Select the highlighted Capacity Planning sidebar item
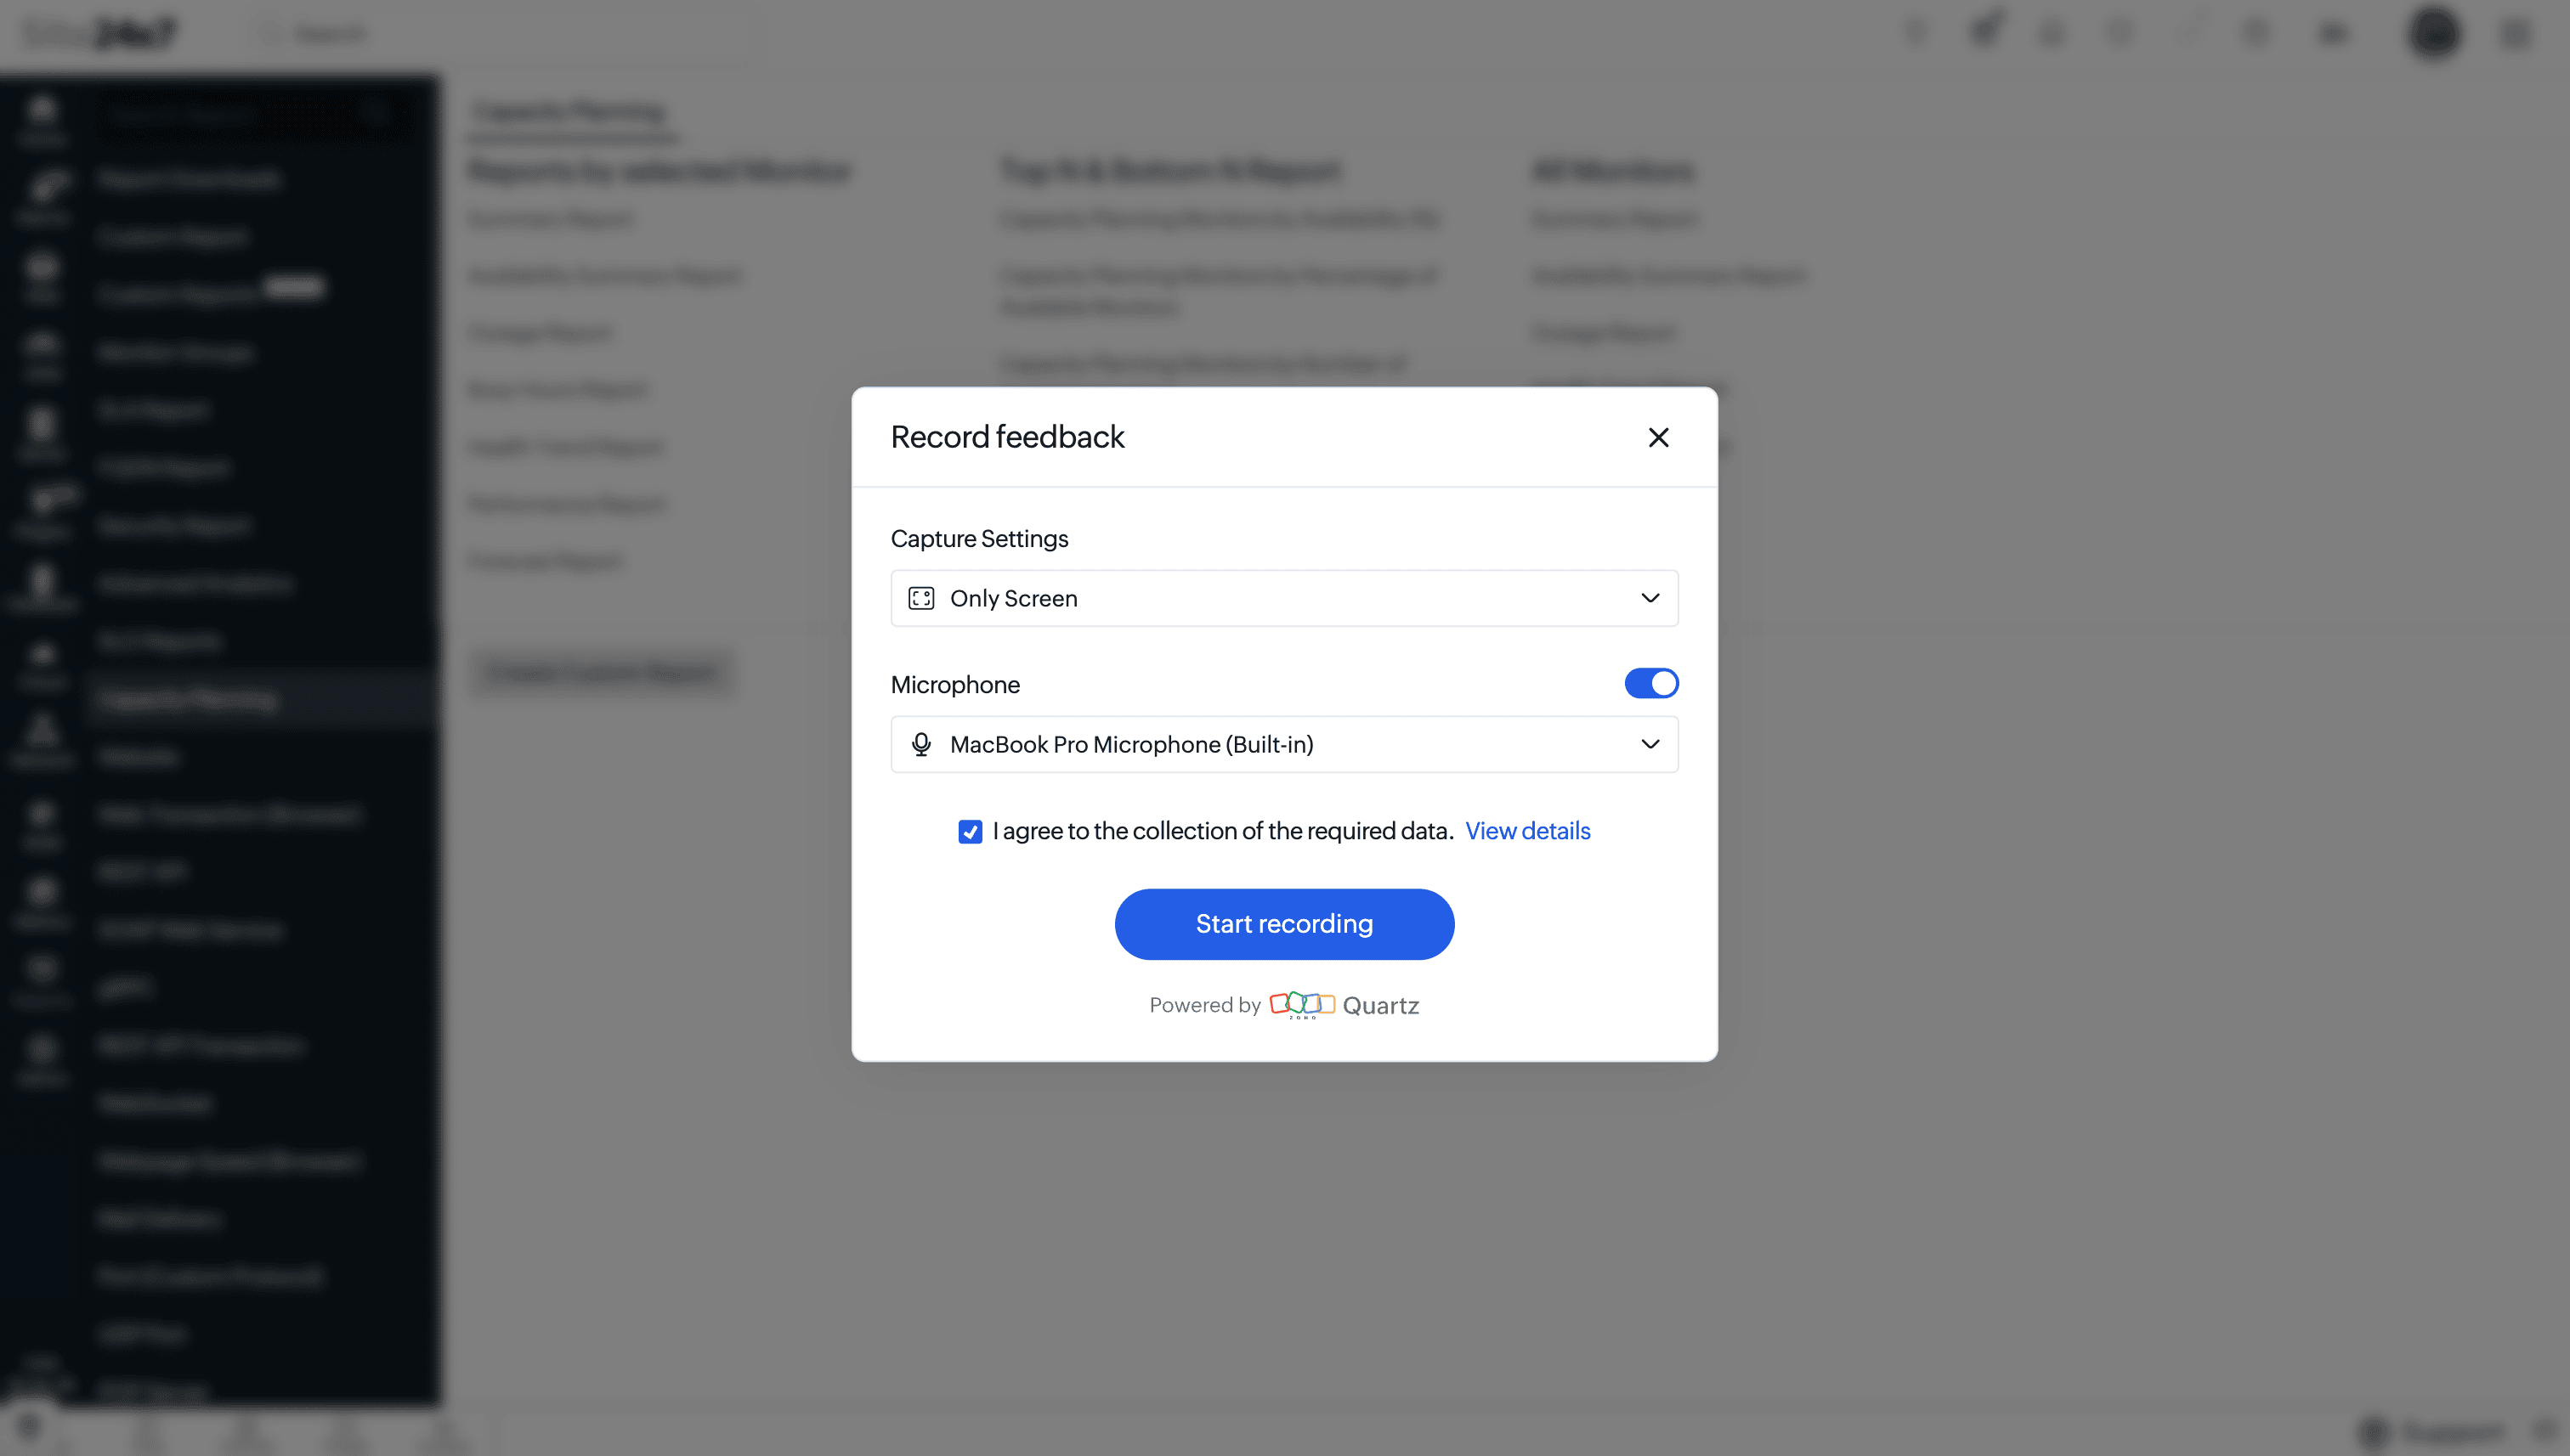2570x1456 pixels. (x=188, y=699)
